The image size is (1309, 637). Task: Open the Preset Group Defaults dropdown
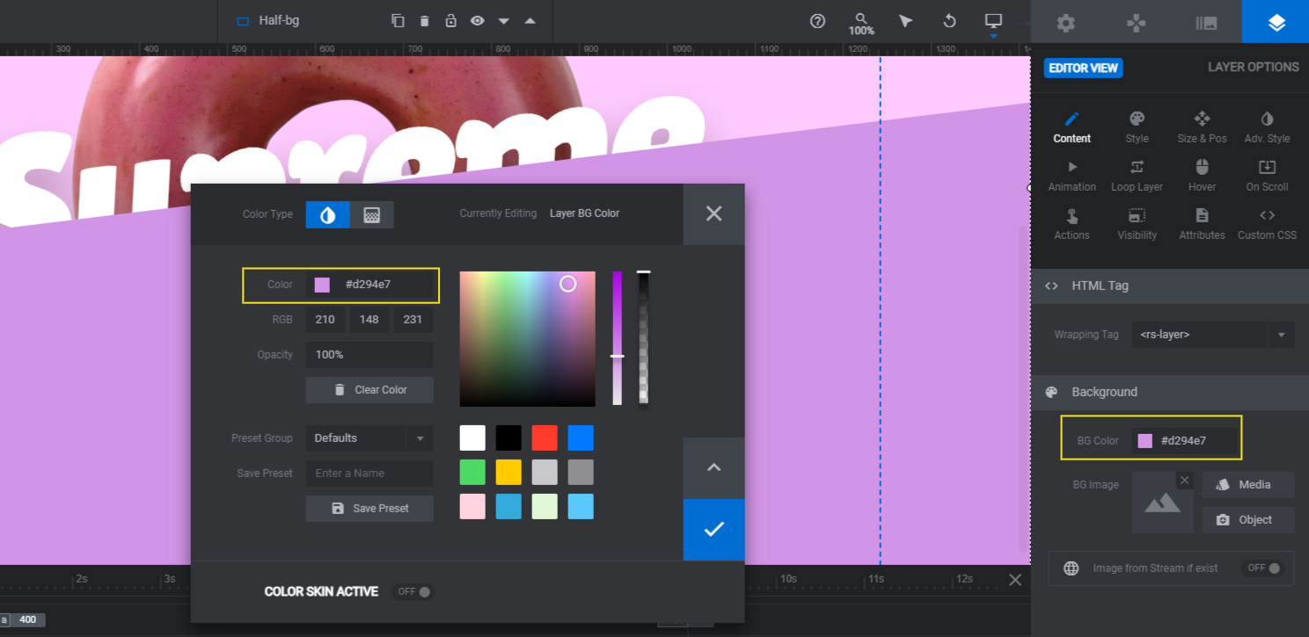tap(369, 438)
